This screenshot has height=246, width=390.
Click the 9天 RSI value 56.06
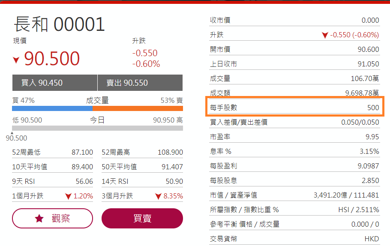[x=84, y=181]
